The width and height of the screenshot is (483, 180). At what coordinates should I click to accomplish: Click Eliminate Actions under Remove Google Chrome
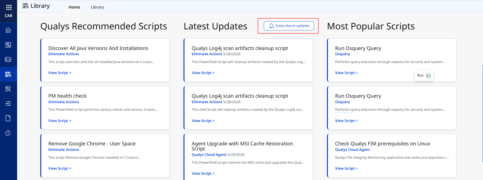(x=64, y=150)
